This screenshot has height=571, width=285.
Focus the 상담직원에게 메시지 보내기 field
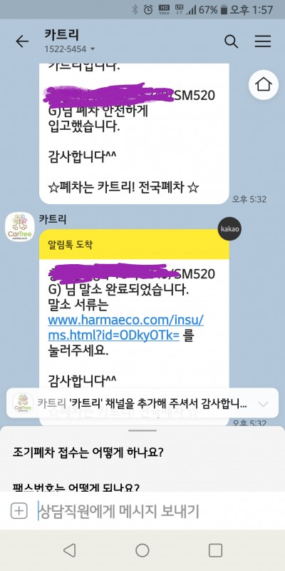tap(152, 511)
